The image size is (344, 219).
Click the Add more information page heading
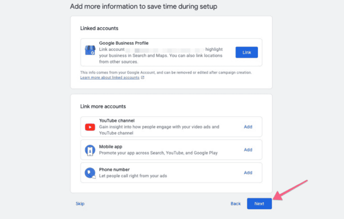coord(144,6)
